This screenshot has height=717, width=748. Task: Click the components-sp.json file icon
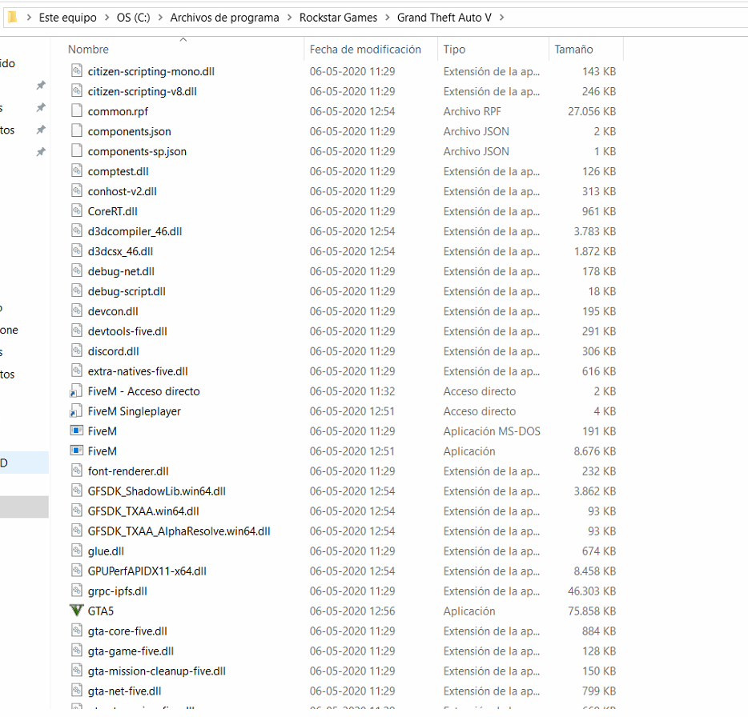tap(76, 151)
